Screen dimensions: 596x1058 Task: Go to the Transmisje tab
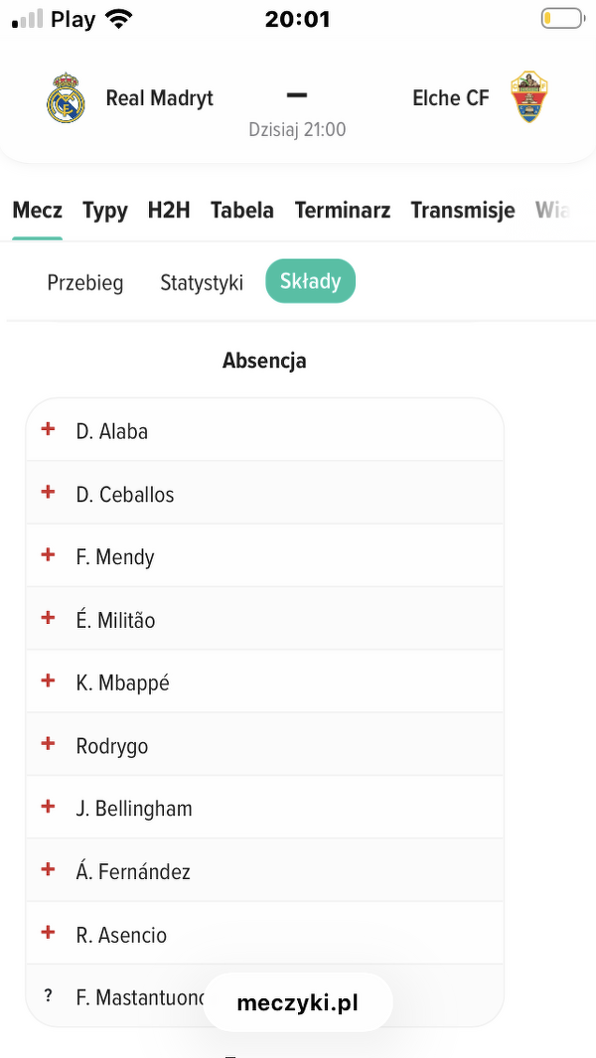point(463,211)
